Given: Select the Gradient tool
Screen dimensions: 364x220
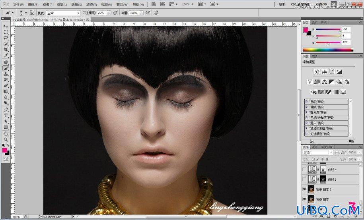Looking at the screenshot, I should (x=6, y=91).
